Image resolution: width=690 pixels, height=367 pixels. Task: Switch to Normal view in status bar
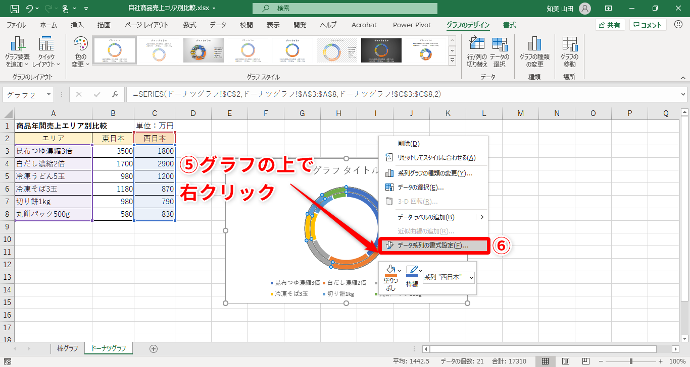click(546, 361)
